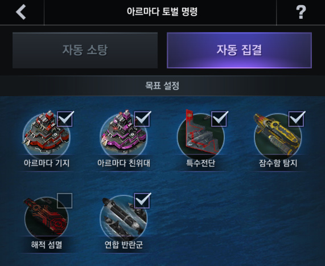Viewport: 325px width, 266px height.
Task: Click the 아르마다 토벌 명령 title
Action: click(162, 11)
